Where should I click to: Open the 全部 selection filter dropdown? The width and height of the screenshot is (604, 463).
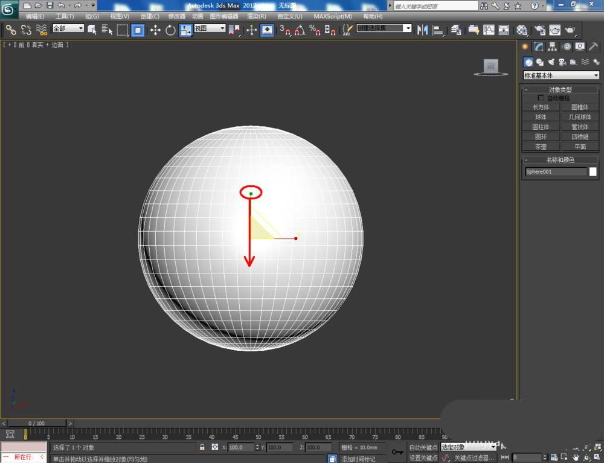tap(68, 28)
